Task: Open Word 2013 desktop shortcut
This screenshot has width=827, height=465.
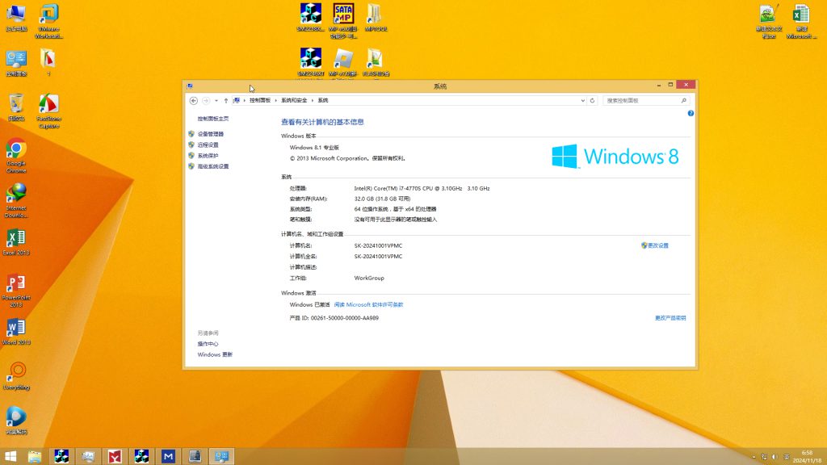Action: (16, 328)
